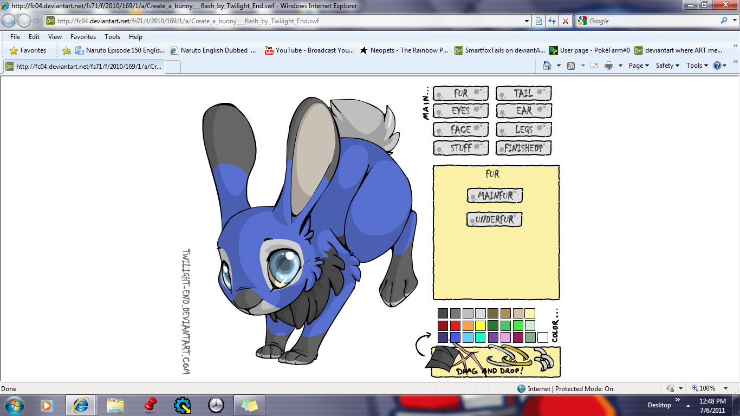Click the browser Forward arrow button

pyautogui.click(x=24, y=21)
